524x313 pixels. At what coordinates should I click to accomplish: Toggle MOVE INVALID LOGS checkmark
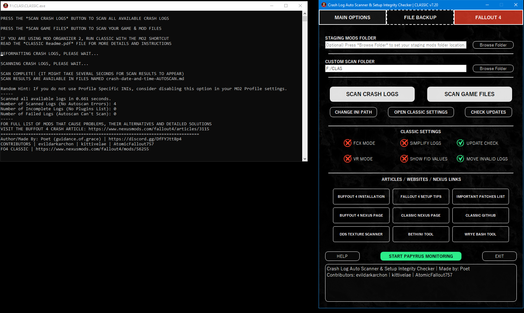(x=460, y=159)
